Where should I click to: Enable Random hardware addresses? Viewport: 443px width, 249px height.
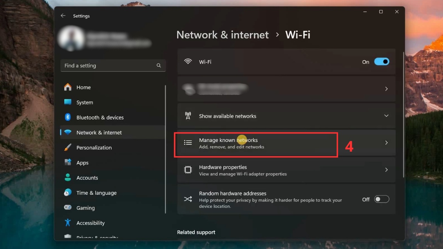pos(382,199)
